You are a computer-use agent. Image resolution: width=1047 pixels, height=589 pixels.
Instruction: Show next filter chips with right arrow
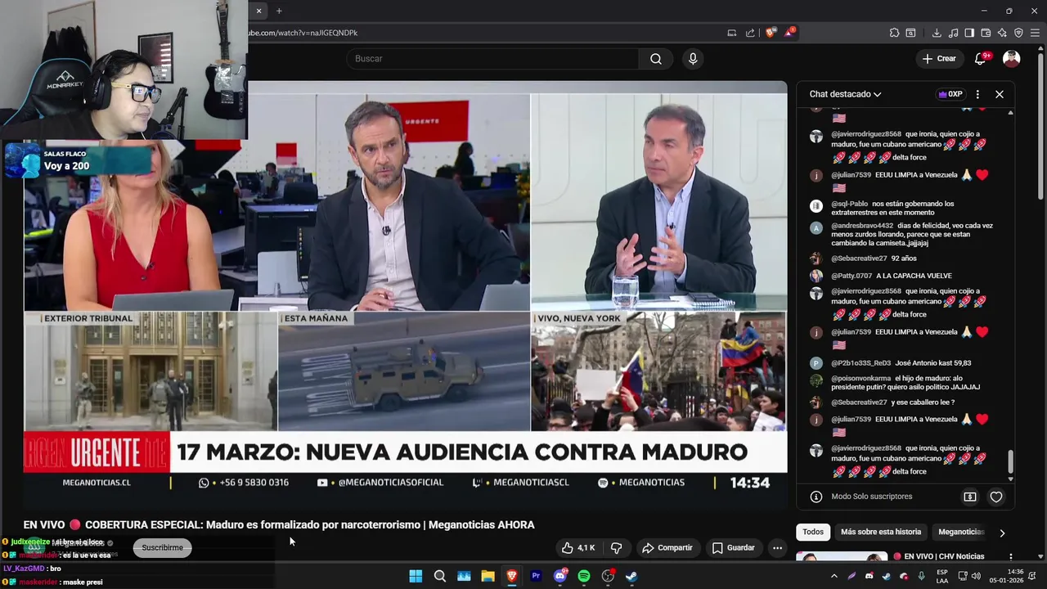tap(1002, 533)
